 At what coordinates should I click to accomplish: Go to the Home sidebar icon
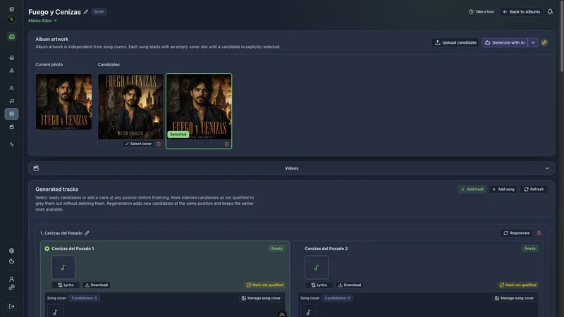click(x=11, y=58)
